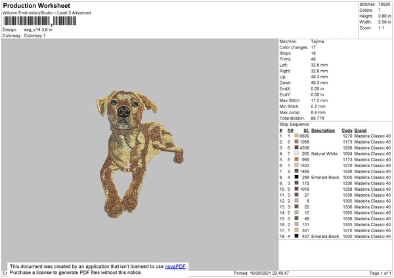Click 'Madeira Classic 40' in stop row 10

point(372,189)
